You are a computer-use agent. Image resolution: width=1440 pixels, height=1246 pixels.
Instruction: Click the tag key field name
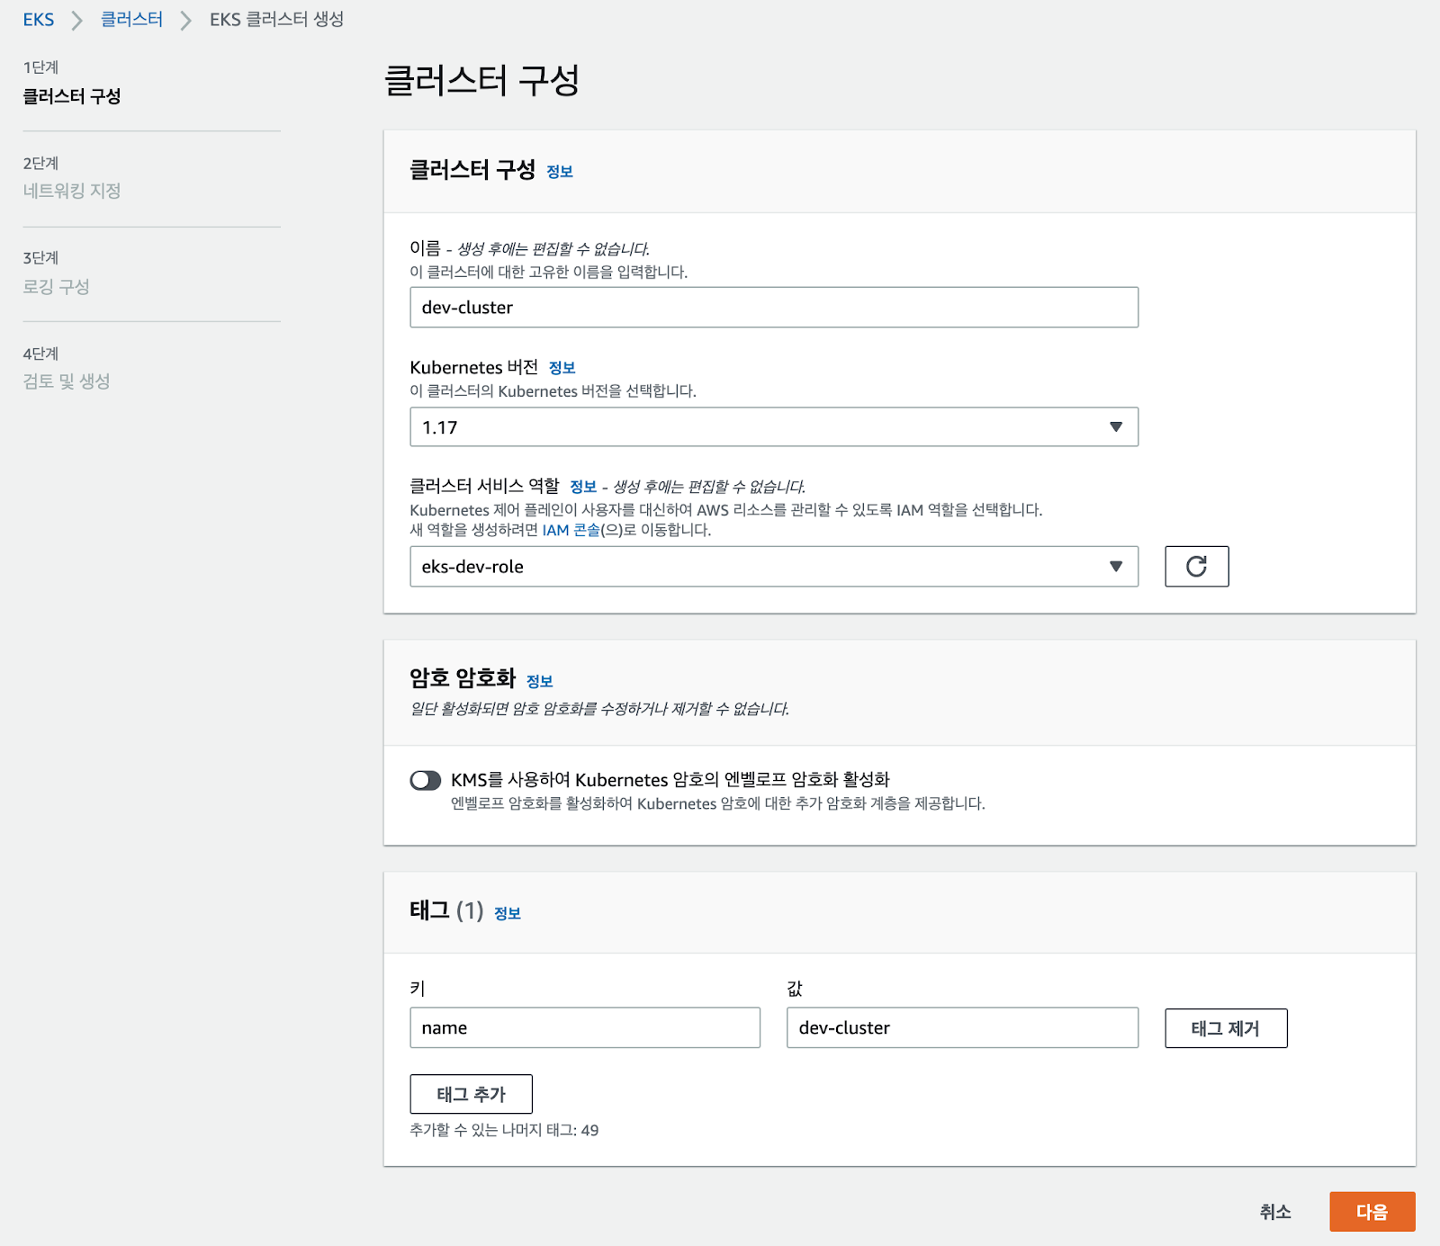pos(585,1027)
